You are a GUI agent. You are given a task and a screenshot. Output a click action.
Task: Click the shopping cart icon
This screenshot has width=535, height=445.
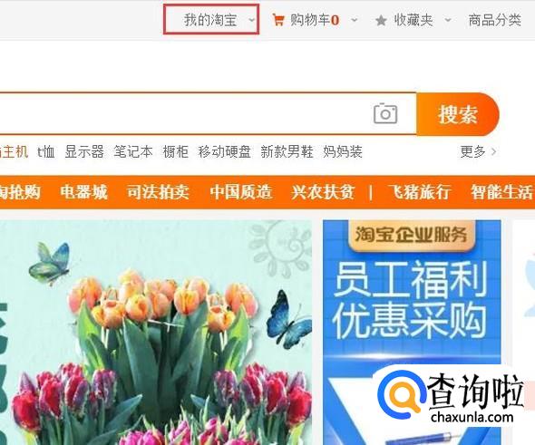(x=278, y=21)
